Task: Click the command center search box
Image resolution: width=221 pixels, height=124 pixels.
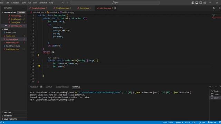Action: pos(115,3)
